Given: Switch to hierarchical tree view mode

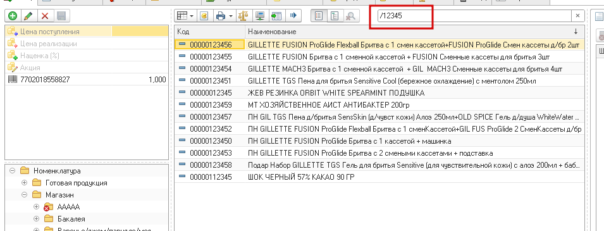Looking at the screenshot, I should click(335, 16).
